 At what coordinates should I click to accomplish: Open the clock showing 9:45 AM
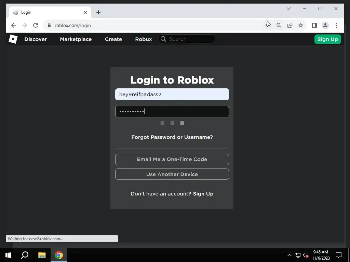[321, 255]
